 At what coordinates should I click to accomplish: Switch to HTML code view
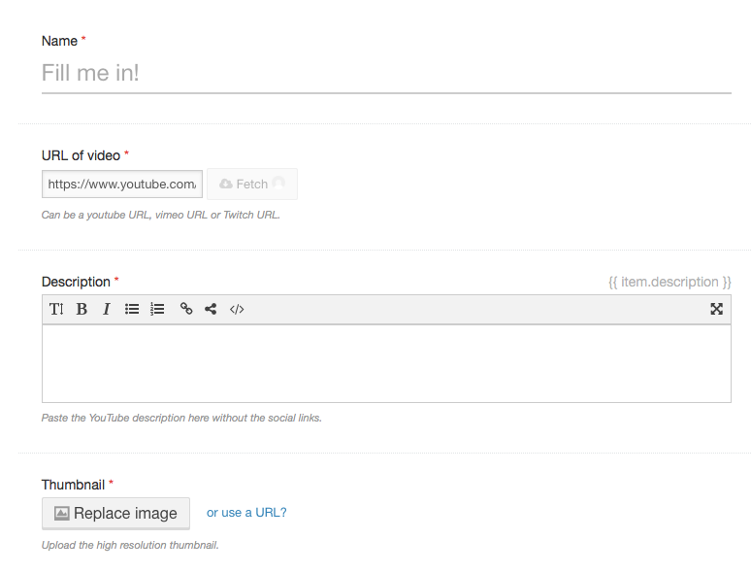point(237,309)
